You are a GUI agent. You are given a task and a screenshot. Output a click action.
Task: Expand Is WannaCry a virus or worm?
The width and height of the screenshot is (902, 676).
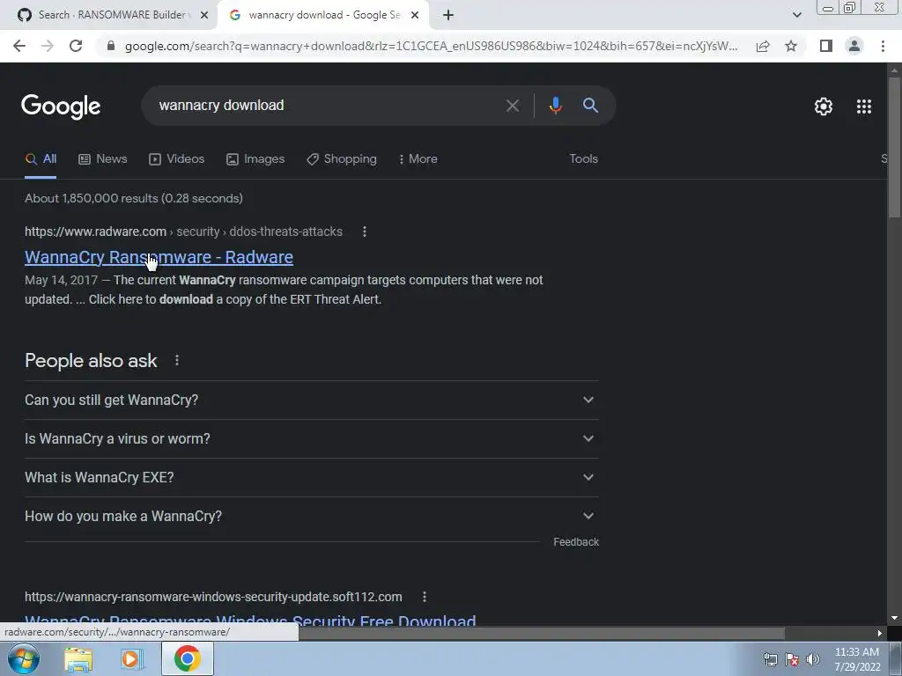[x=312, y=438]
